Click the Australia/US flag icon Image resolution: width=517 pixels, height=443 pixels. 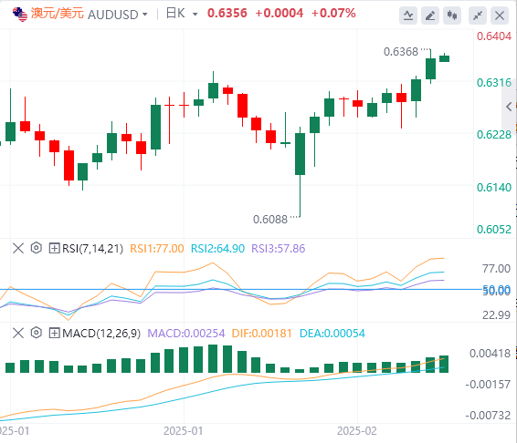click(x=20, y=15)
